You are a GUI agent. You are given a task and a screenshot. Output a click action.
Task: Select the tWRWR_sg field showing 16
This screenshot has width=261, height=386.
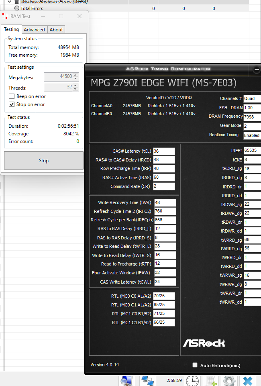click(x=253, y=275)
